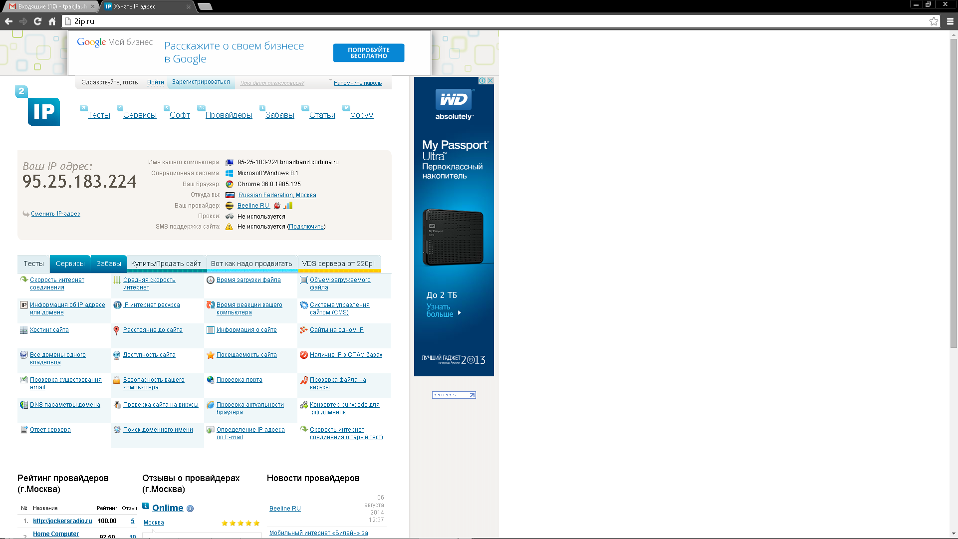
Task: Select the Сервисы tab
Action: pyautogui.click(x=70, y=264)
